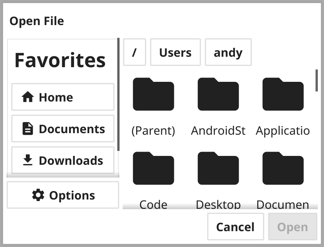This screenshot has width=324, height=247.
Task: Click the Favorites heading
Action: (60, 60)
